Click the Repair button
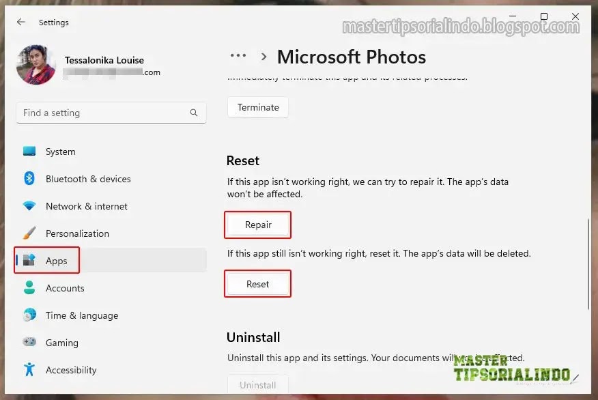Viewport: 598px width, 400px height. pyautogui.click(x=258, y=225)
